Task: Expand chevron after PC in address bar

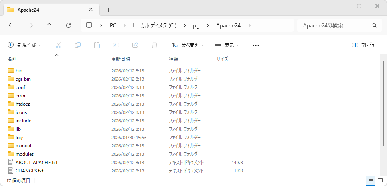Action: pyautogui.click(x=124, y=25)
